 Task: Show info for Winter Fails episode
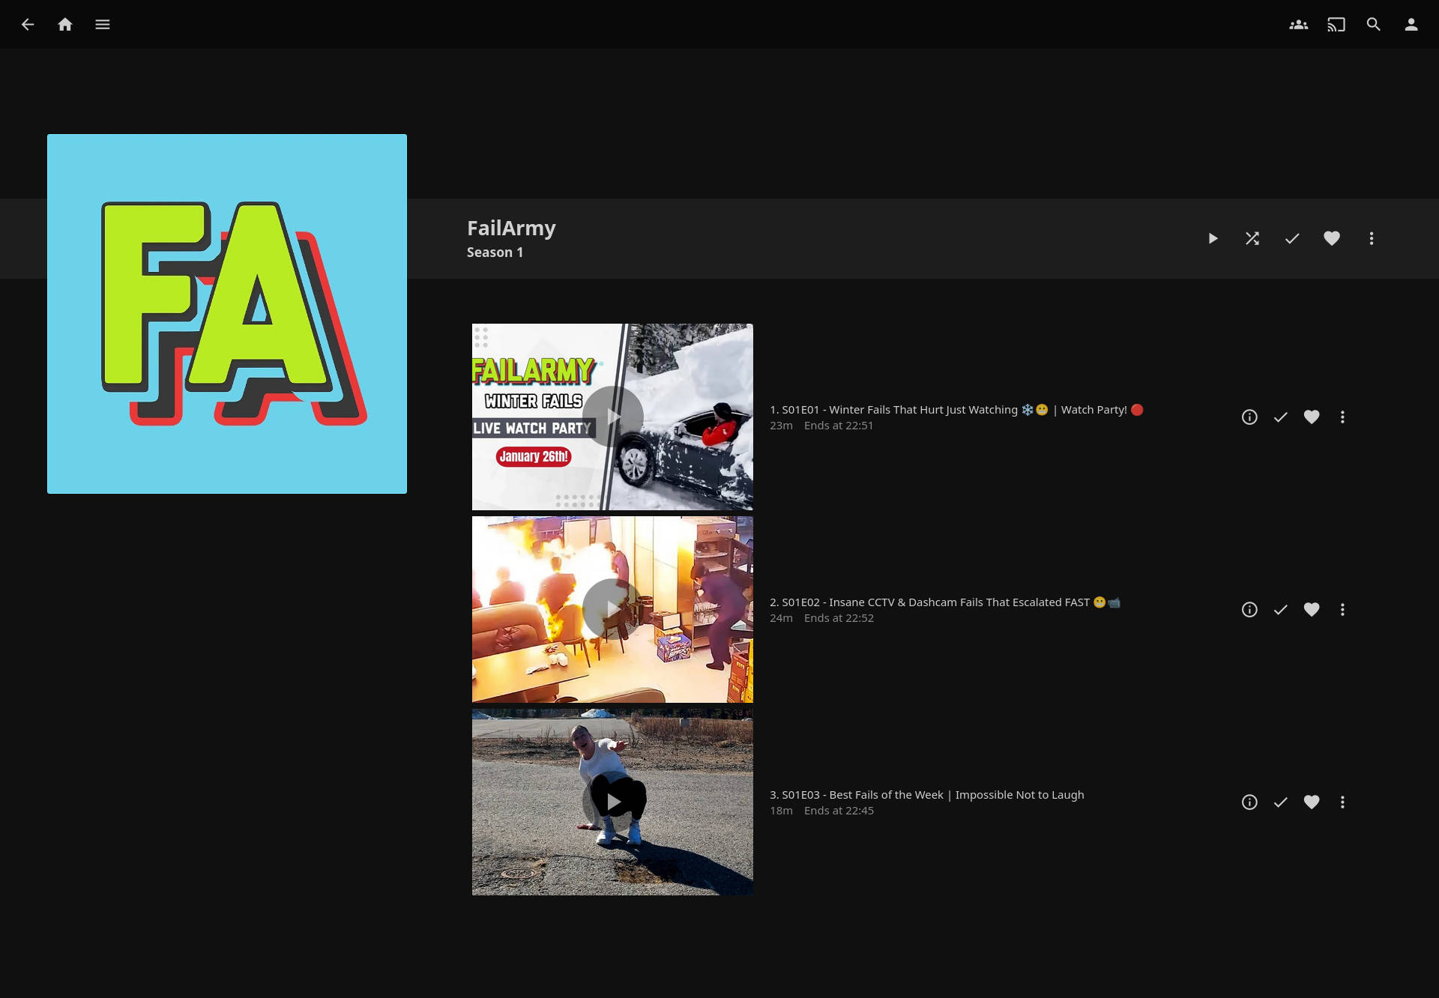1249,417
